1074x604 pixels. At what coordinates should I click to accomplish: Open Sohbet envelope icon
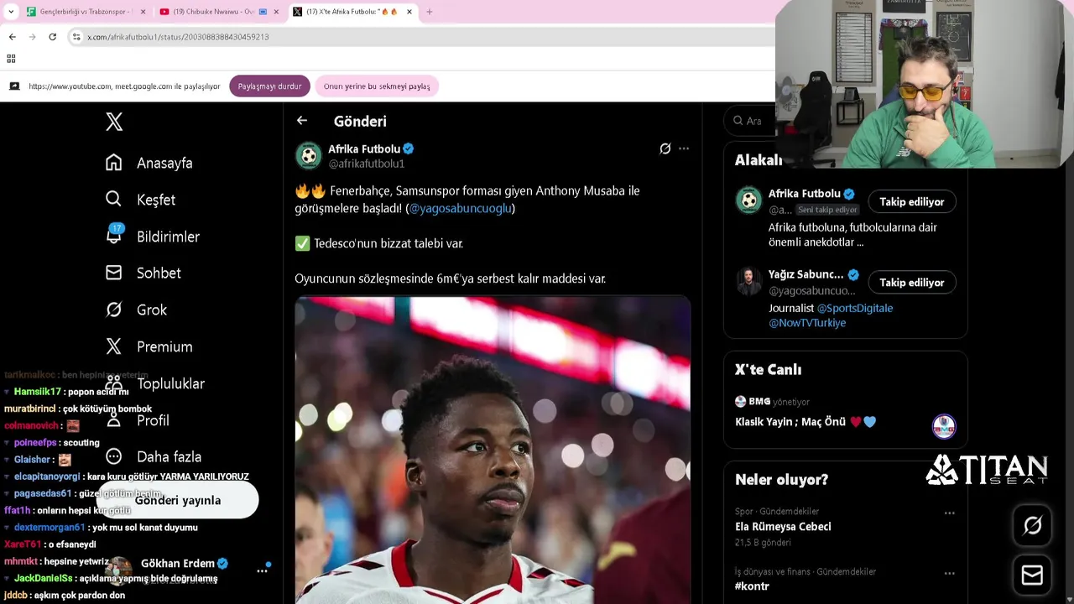coord(114,273)
